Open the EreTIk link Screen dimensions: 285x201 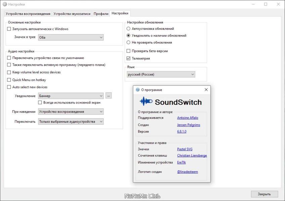[181, 162]
